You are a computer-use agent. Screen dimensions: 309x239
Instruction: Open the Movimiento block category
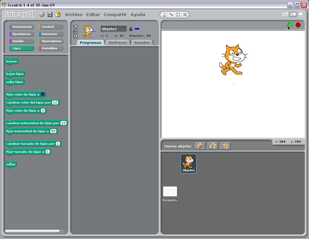point(22,27)
